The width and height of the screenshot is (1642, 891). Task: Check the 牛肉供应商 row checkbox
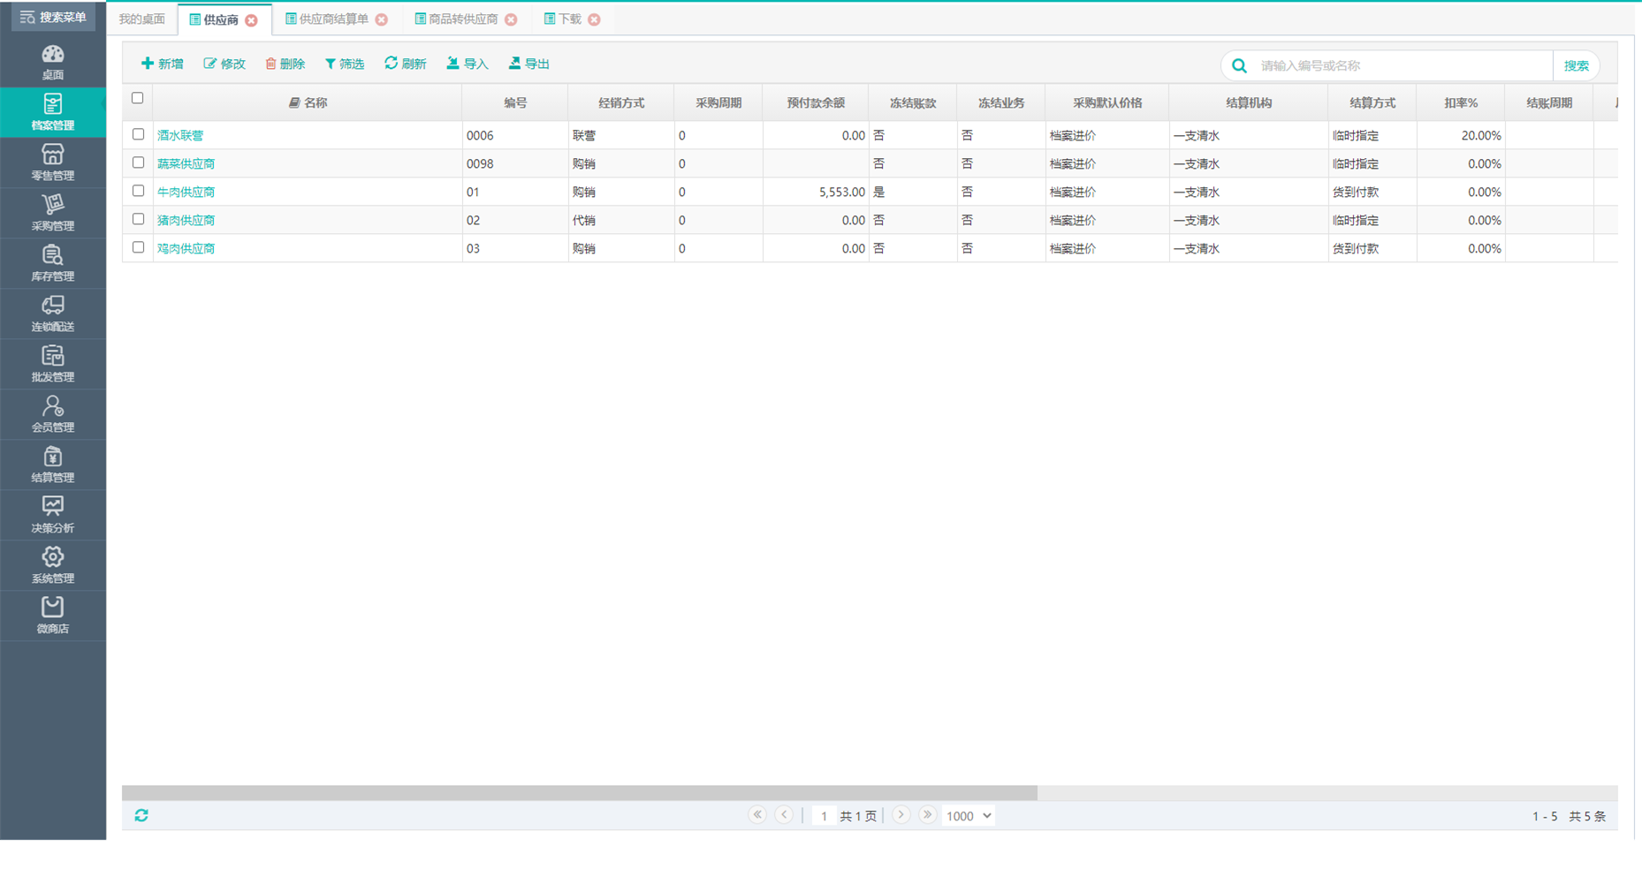(138, 191)
